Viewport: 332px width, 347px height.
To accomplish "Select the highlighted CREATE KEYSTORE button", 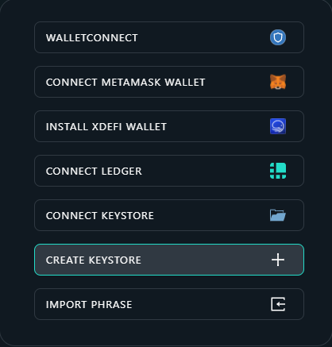I will pyautogui.click(x=169, y=260).
